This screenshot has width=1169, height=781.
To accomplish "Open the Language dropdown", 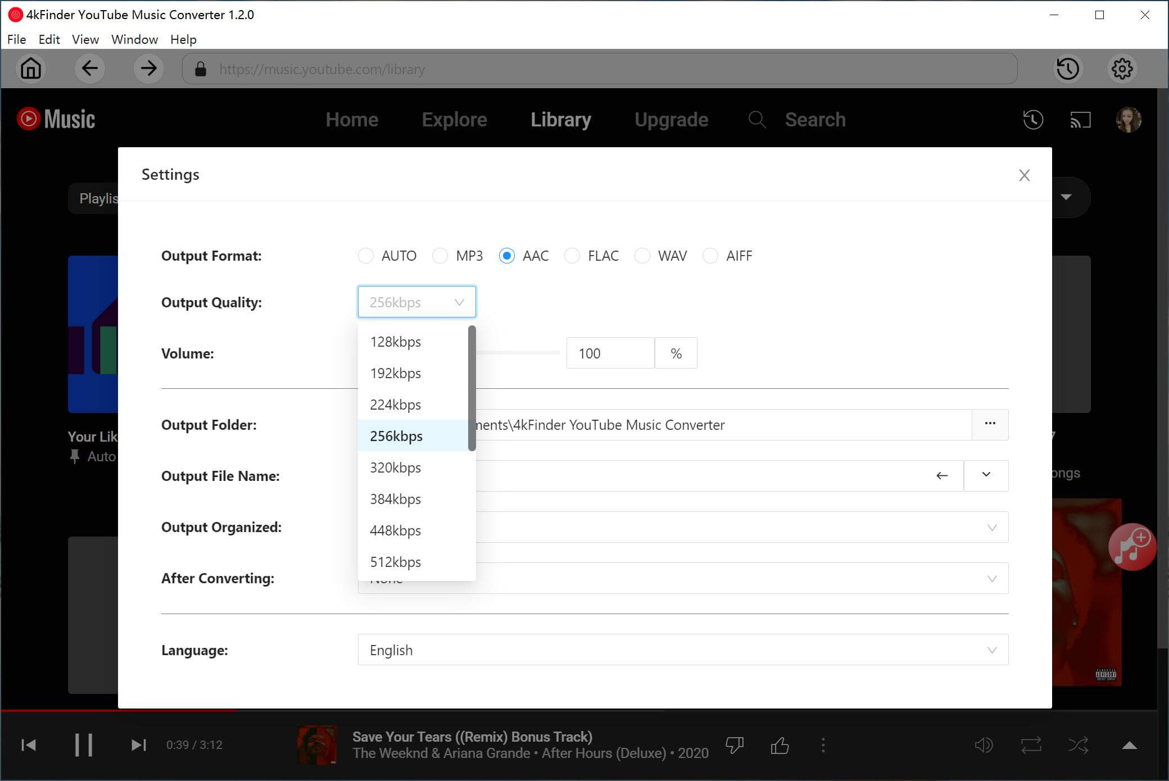I will click(x=683, y=650).
